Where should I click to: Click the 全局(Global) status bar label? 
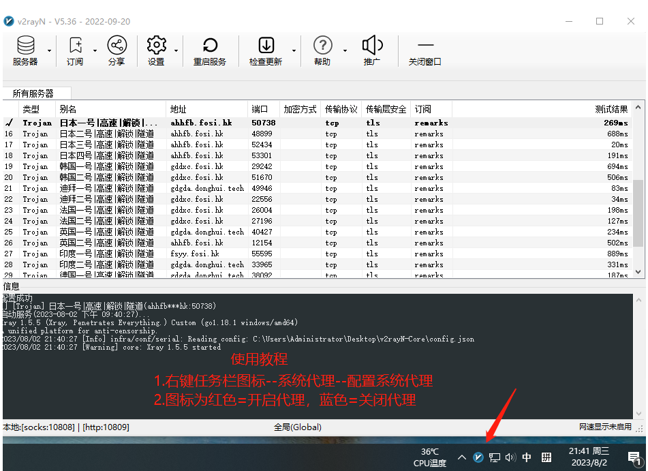(298, 427)
